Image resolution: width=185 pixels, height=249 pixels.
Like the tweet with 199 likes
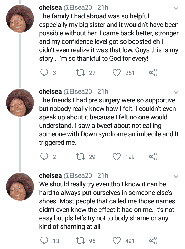pyautogui.click(x=117, y=157)
